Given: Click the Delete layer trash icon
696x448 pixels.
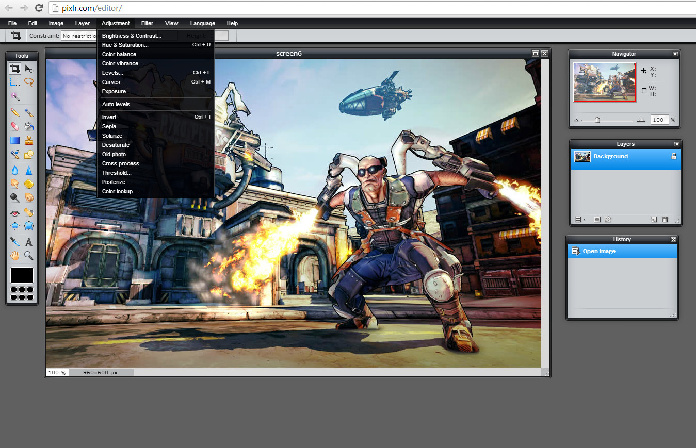Looking at the screenshot, I should point(665,220).
